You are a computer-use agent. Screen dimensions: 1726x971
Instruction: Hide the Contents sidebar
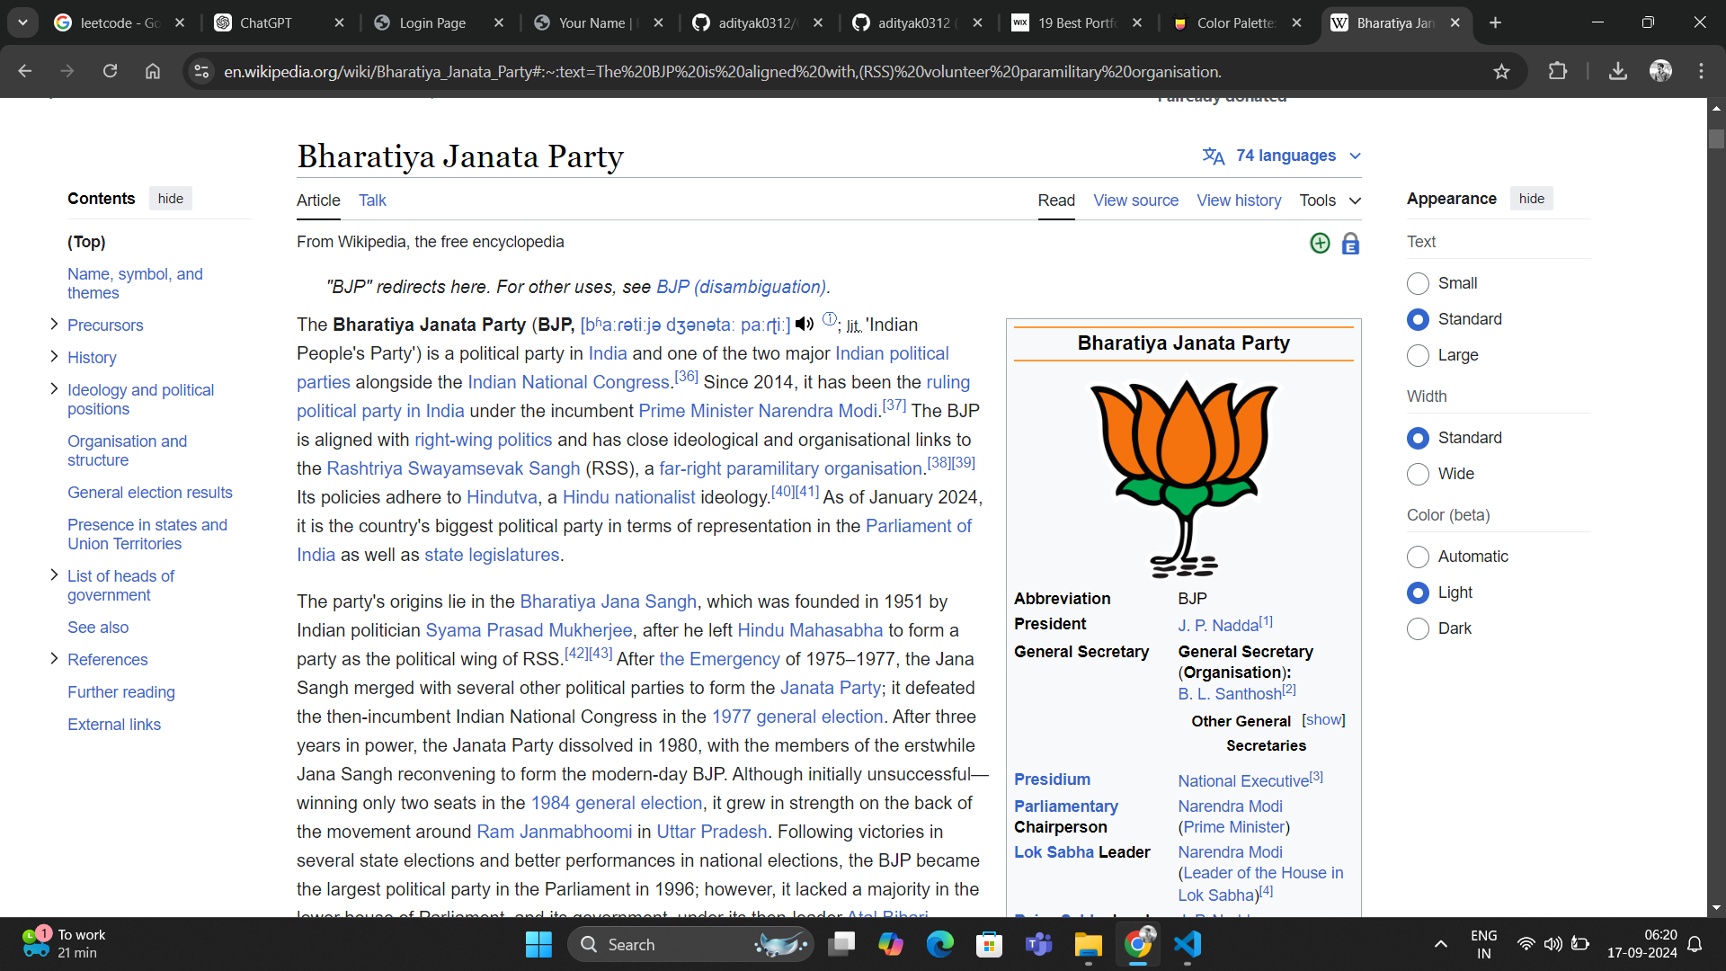pos(171,199)
